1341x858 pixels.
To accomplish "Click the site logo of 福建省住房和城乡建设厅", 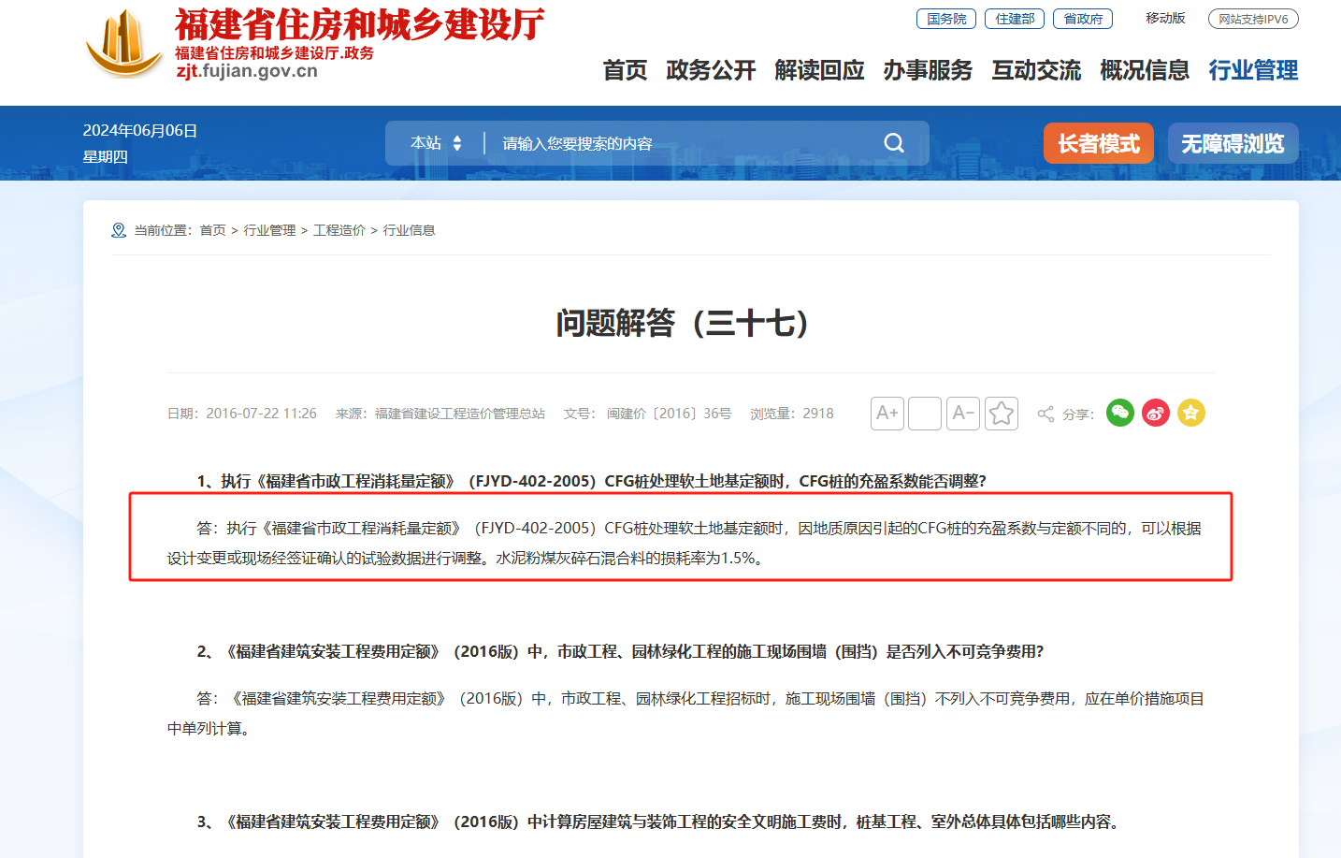I will tap(123, 47).
